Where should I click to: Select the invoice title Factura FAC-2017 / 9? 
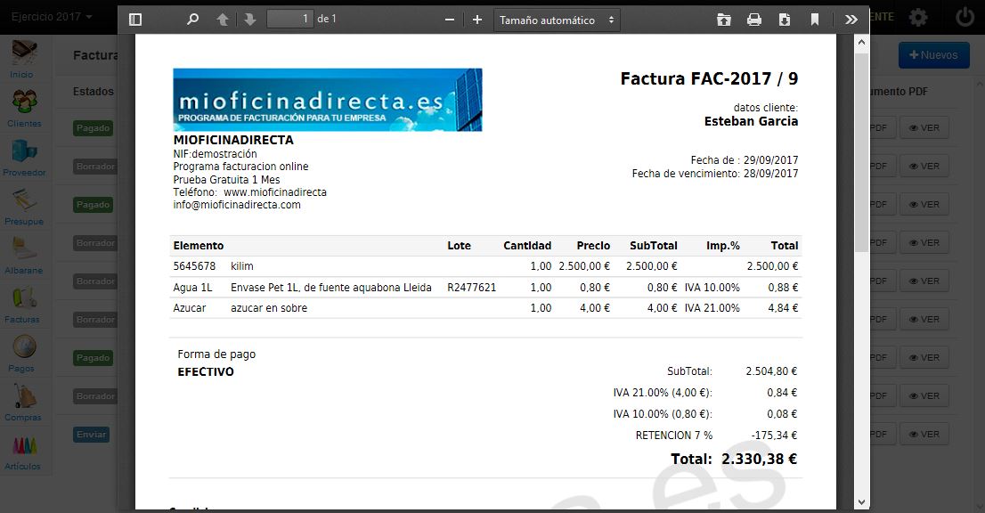point(709,78)
